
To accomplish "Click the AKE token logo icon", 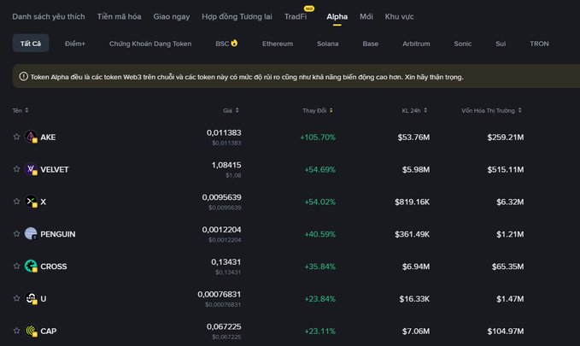I will coord(31,137).
